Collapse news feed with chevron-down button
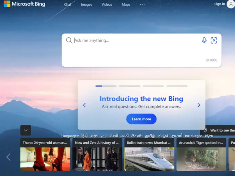Screen dimensions: 235x176 (26, 130)
